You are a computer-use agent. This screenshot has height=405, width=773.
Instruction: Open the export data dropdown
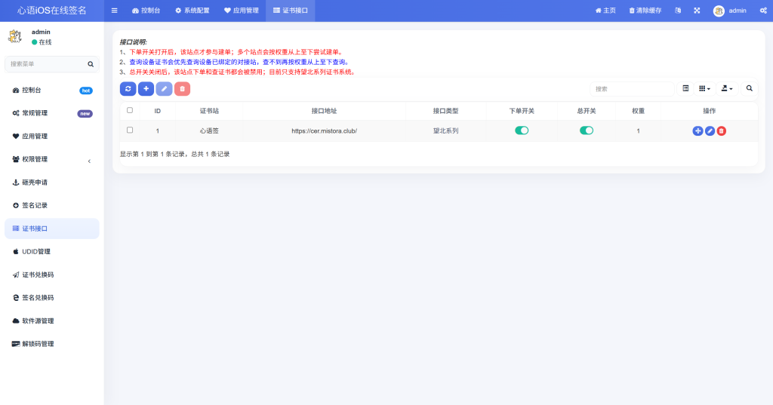click(x=727, y=89)
